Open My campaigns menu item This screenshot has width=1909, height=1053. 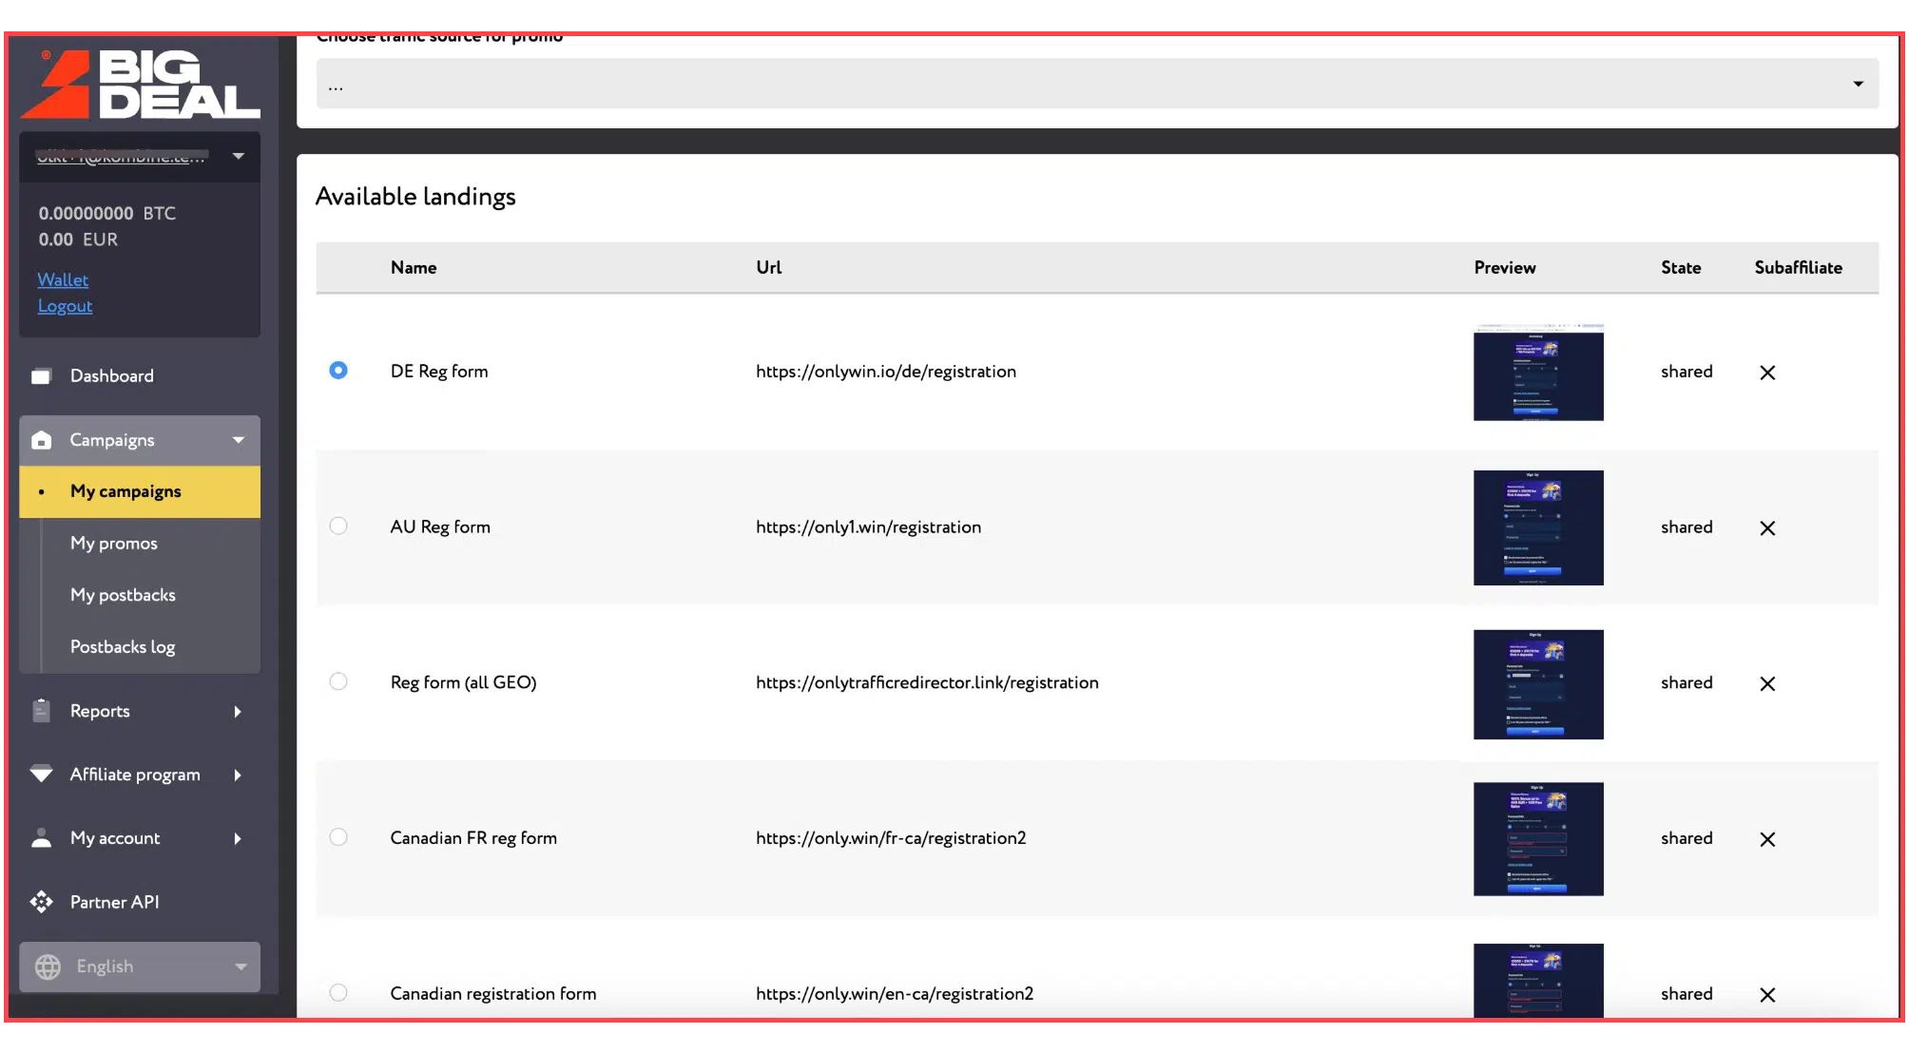coord(140,491)
